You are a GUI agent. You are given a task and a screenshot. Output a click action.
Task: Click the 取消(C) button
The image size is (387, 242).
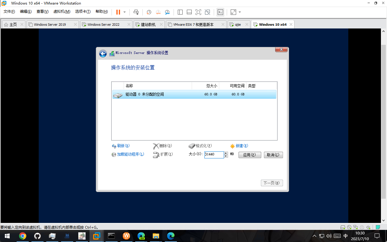[273, 155]
